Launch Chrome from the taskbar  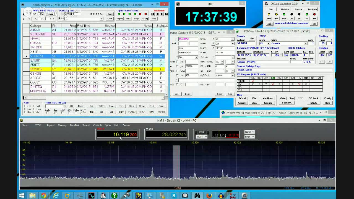(43, 196)
